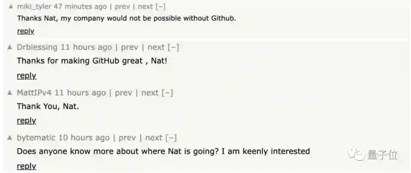Upvote miki_tyler's comment arrow

tap(11, 6)
